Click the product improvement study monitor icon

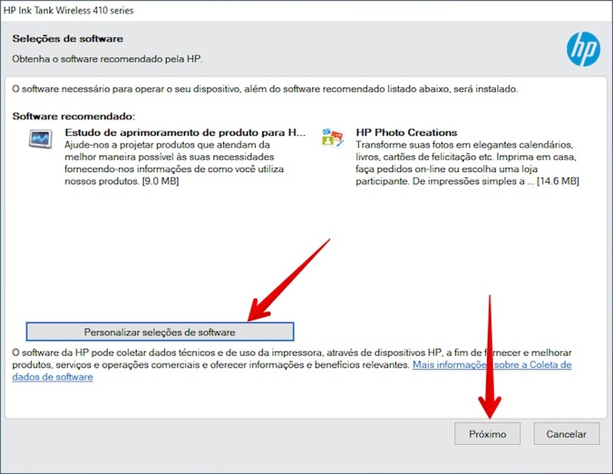point(40,139)
